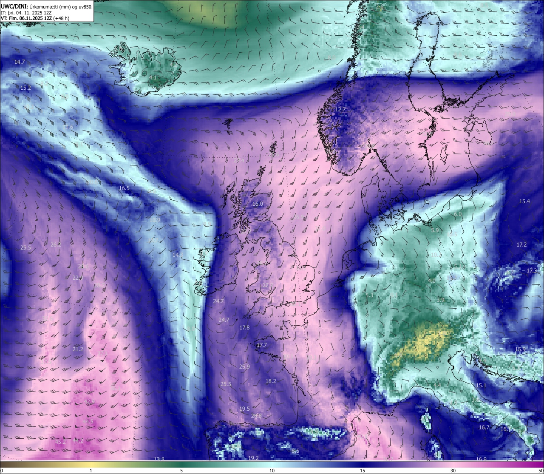The image size is (544, 474).
Task: Click the 17.7 value label
Action: click(261, 345)
